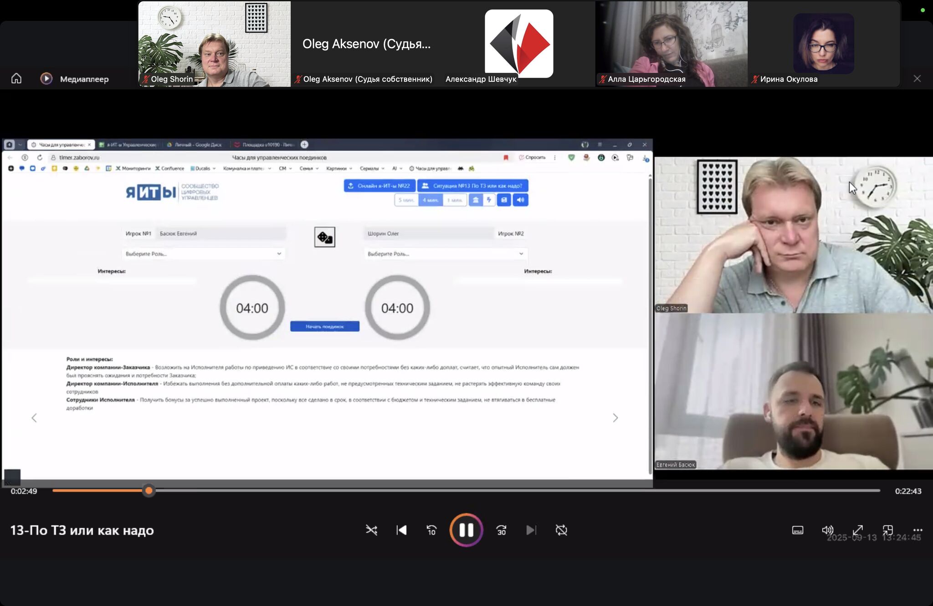Viewport: 933px width, 606px height.
Task: Open subtitles and captions options
Action: click(797, 530)
